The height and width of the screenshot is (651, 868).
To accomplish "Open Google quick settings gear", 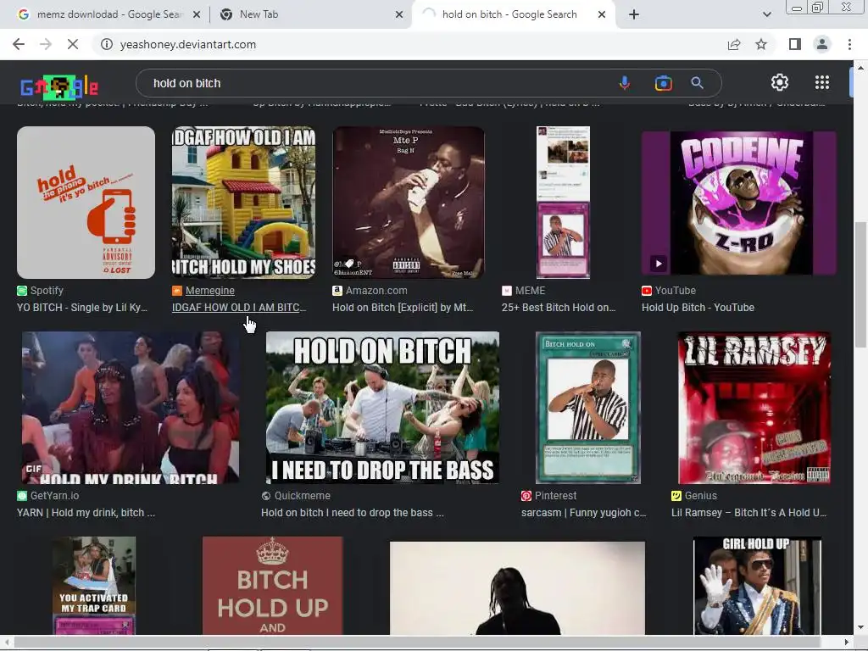I will [x=780, y=82].
